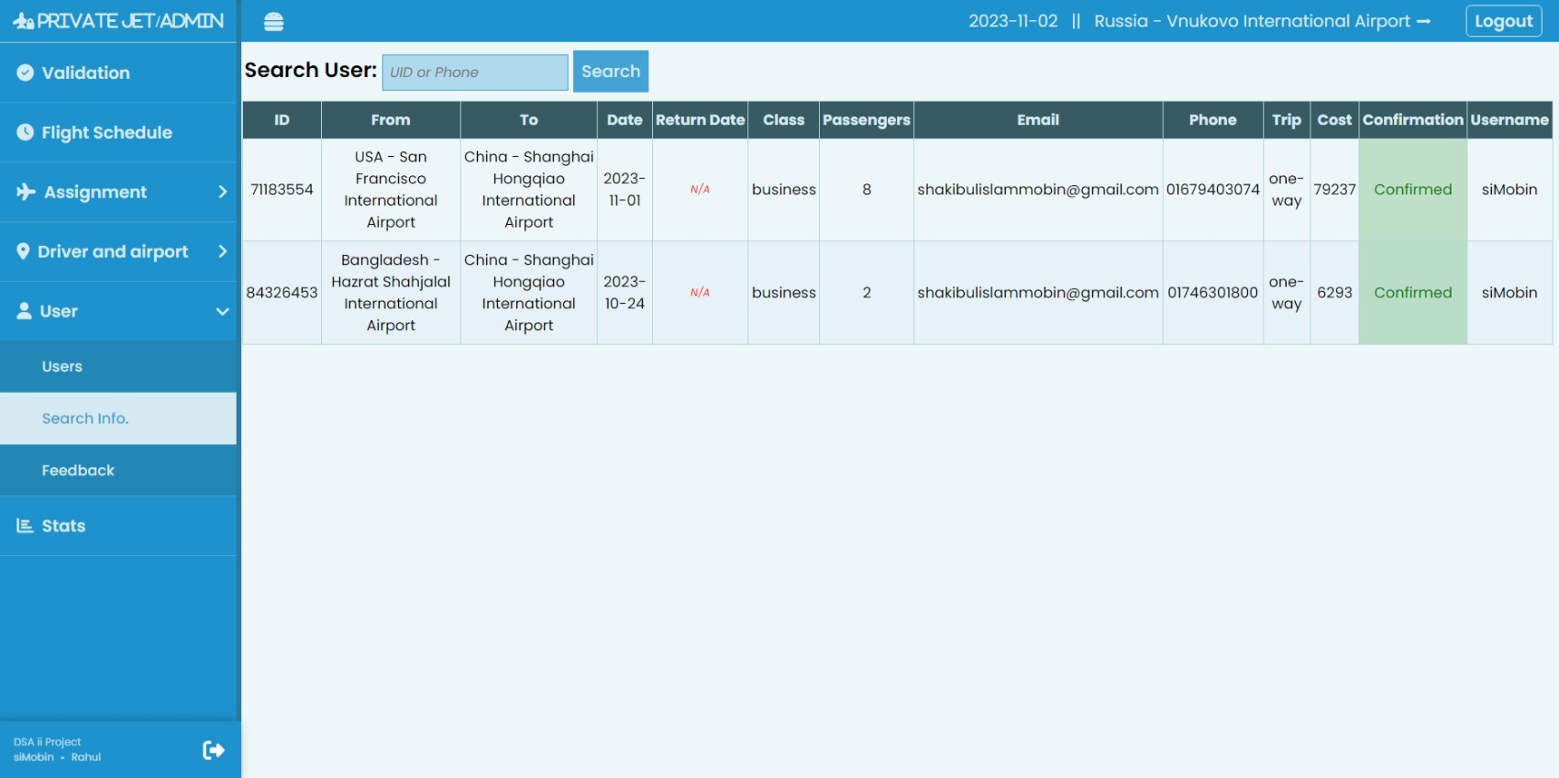Click the Assignment airplane icon
The width and height of the screenshot is (1559, 778).
coord(26,192)
